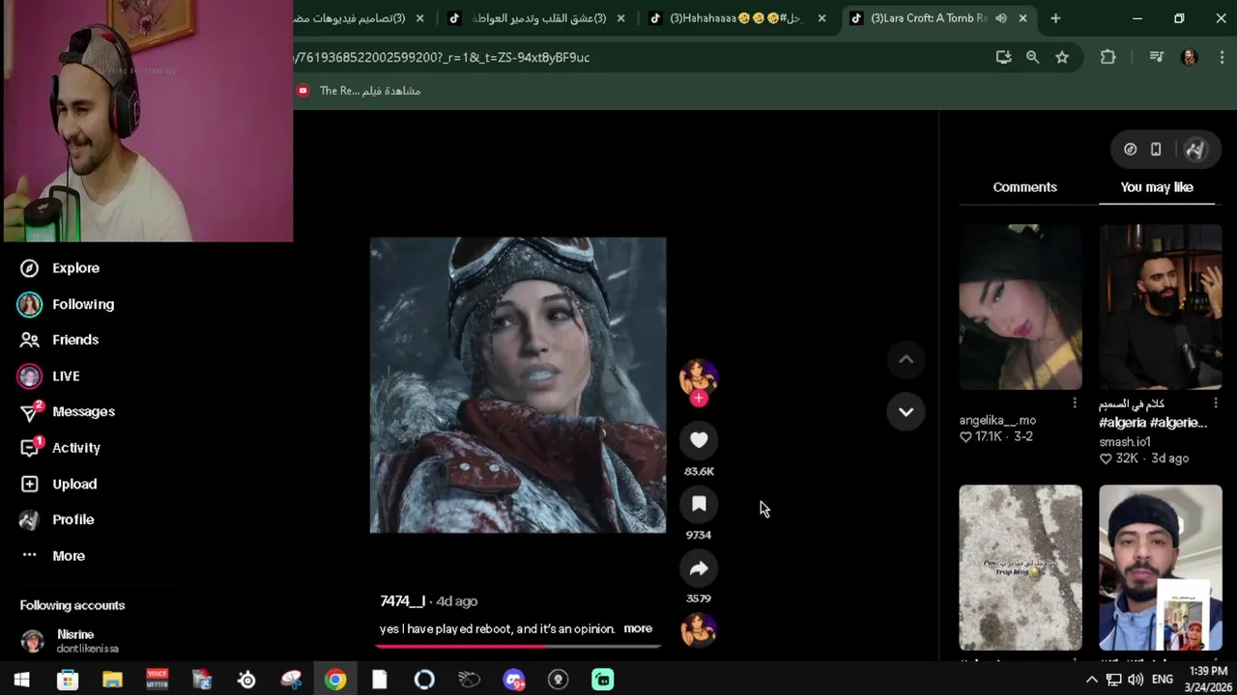Viewport: 1237px width, 695px height.
Task: Mute the Lara Croft tab audio
Action: tap(1001, 18)
